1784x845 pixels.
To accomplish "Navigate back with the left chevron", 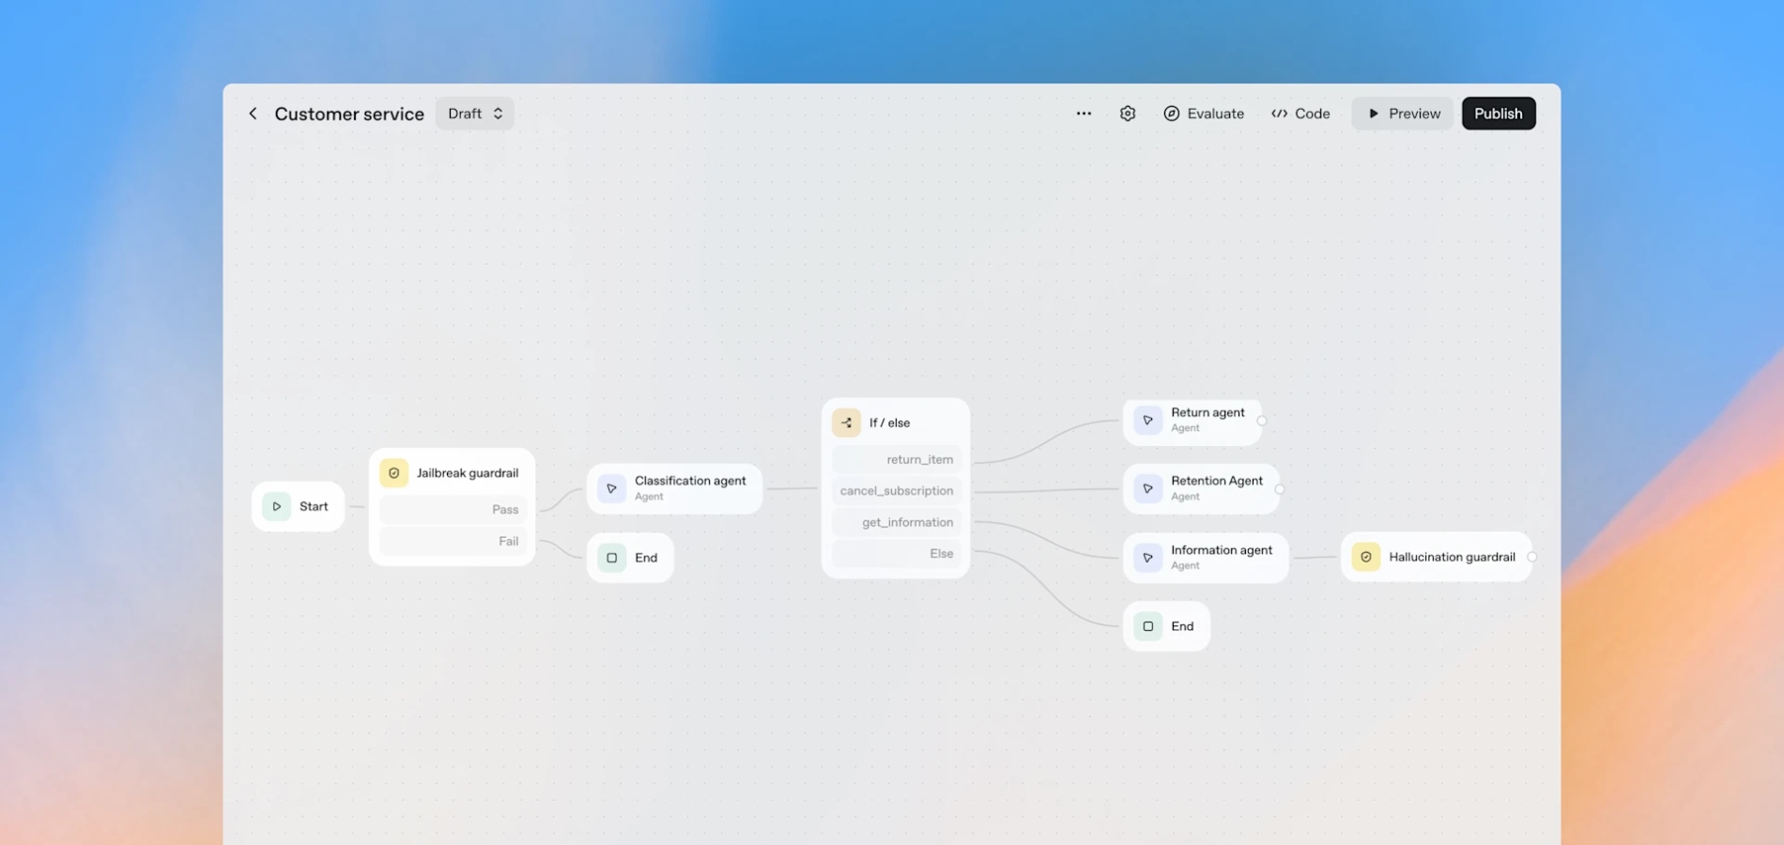I will coord(253,113).
